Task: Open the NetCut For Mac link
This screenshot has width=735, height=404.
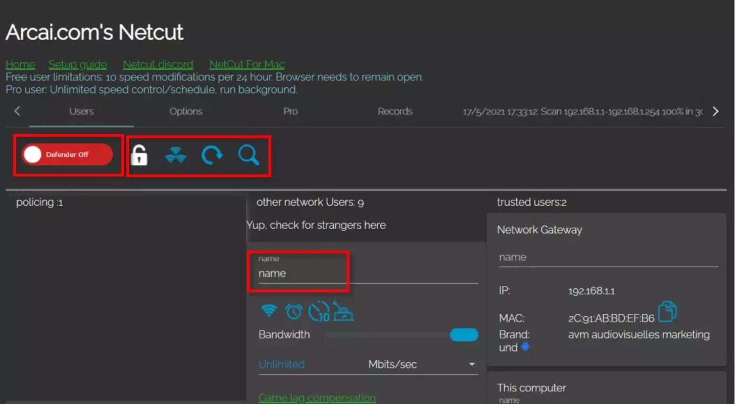Action: point(247,64)
